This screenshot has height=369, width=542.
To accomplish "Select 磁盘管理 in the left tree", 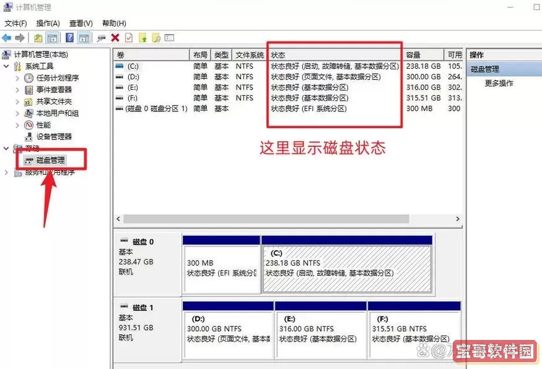I will click(50, 160).
